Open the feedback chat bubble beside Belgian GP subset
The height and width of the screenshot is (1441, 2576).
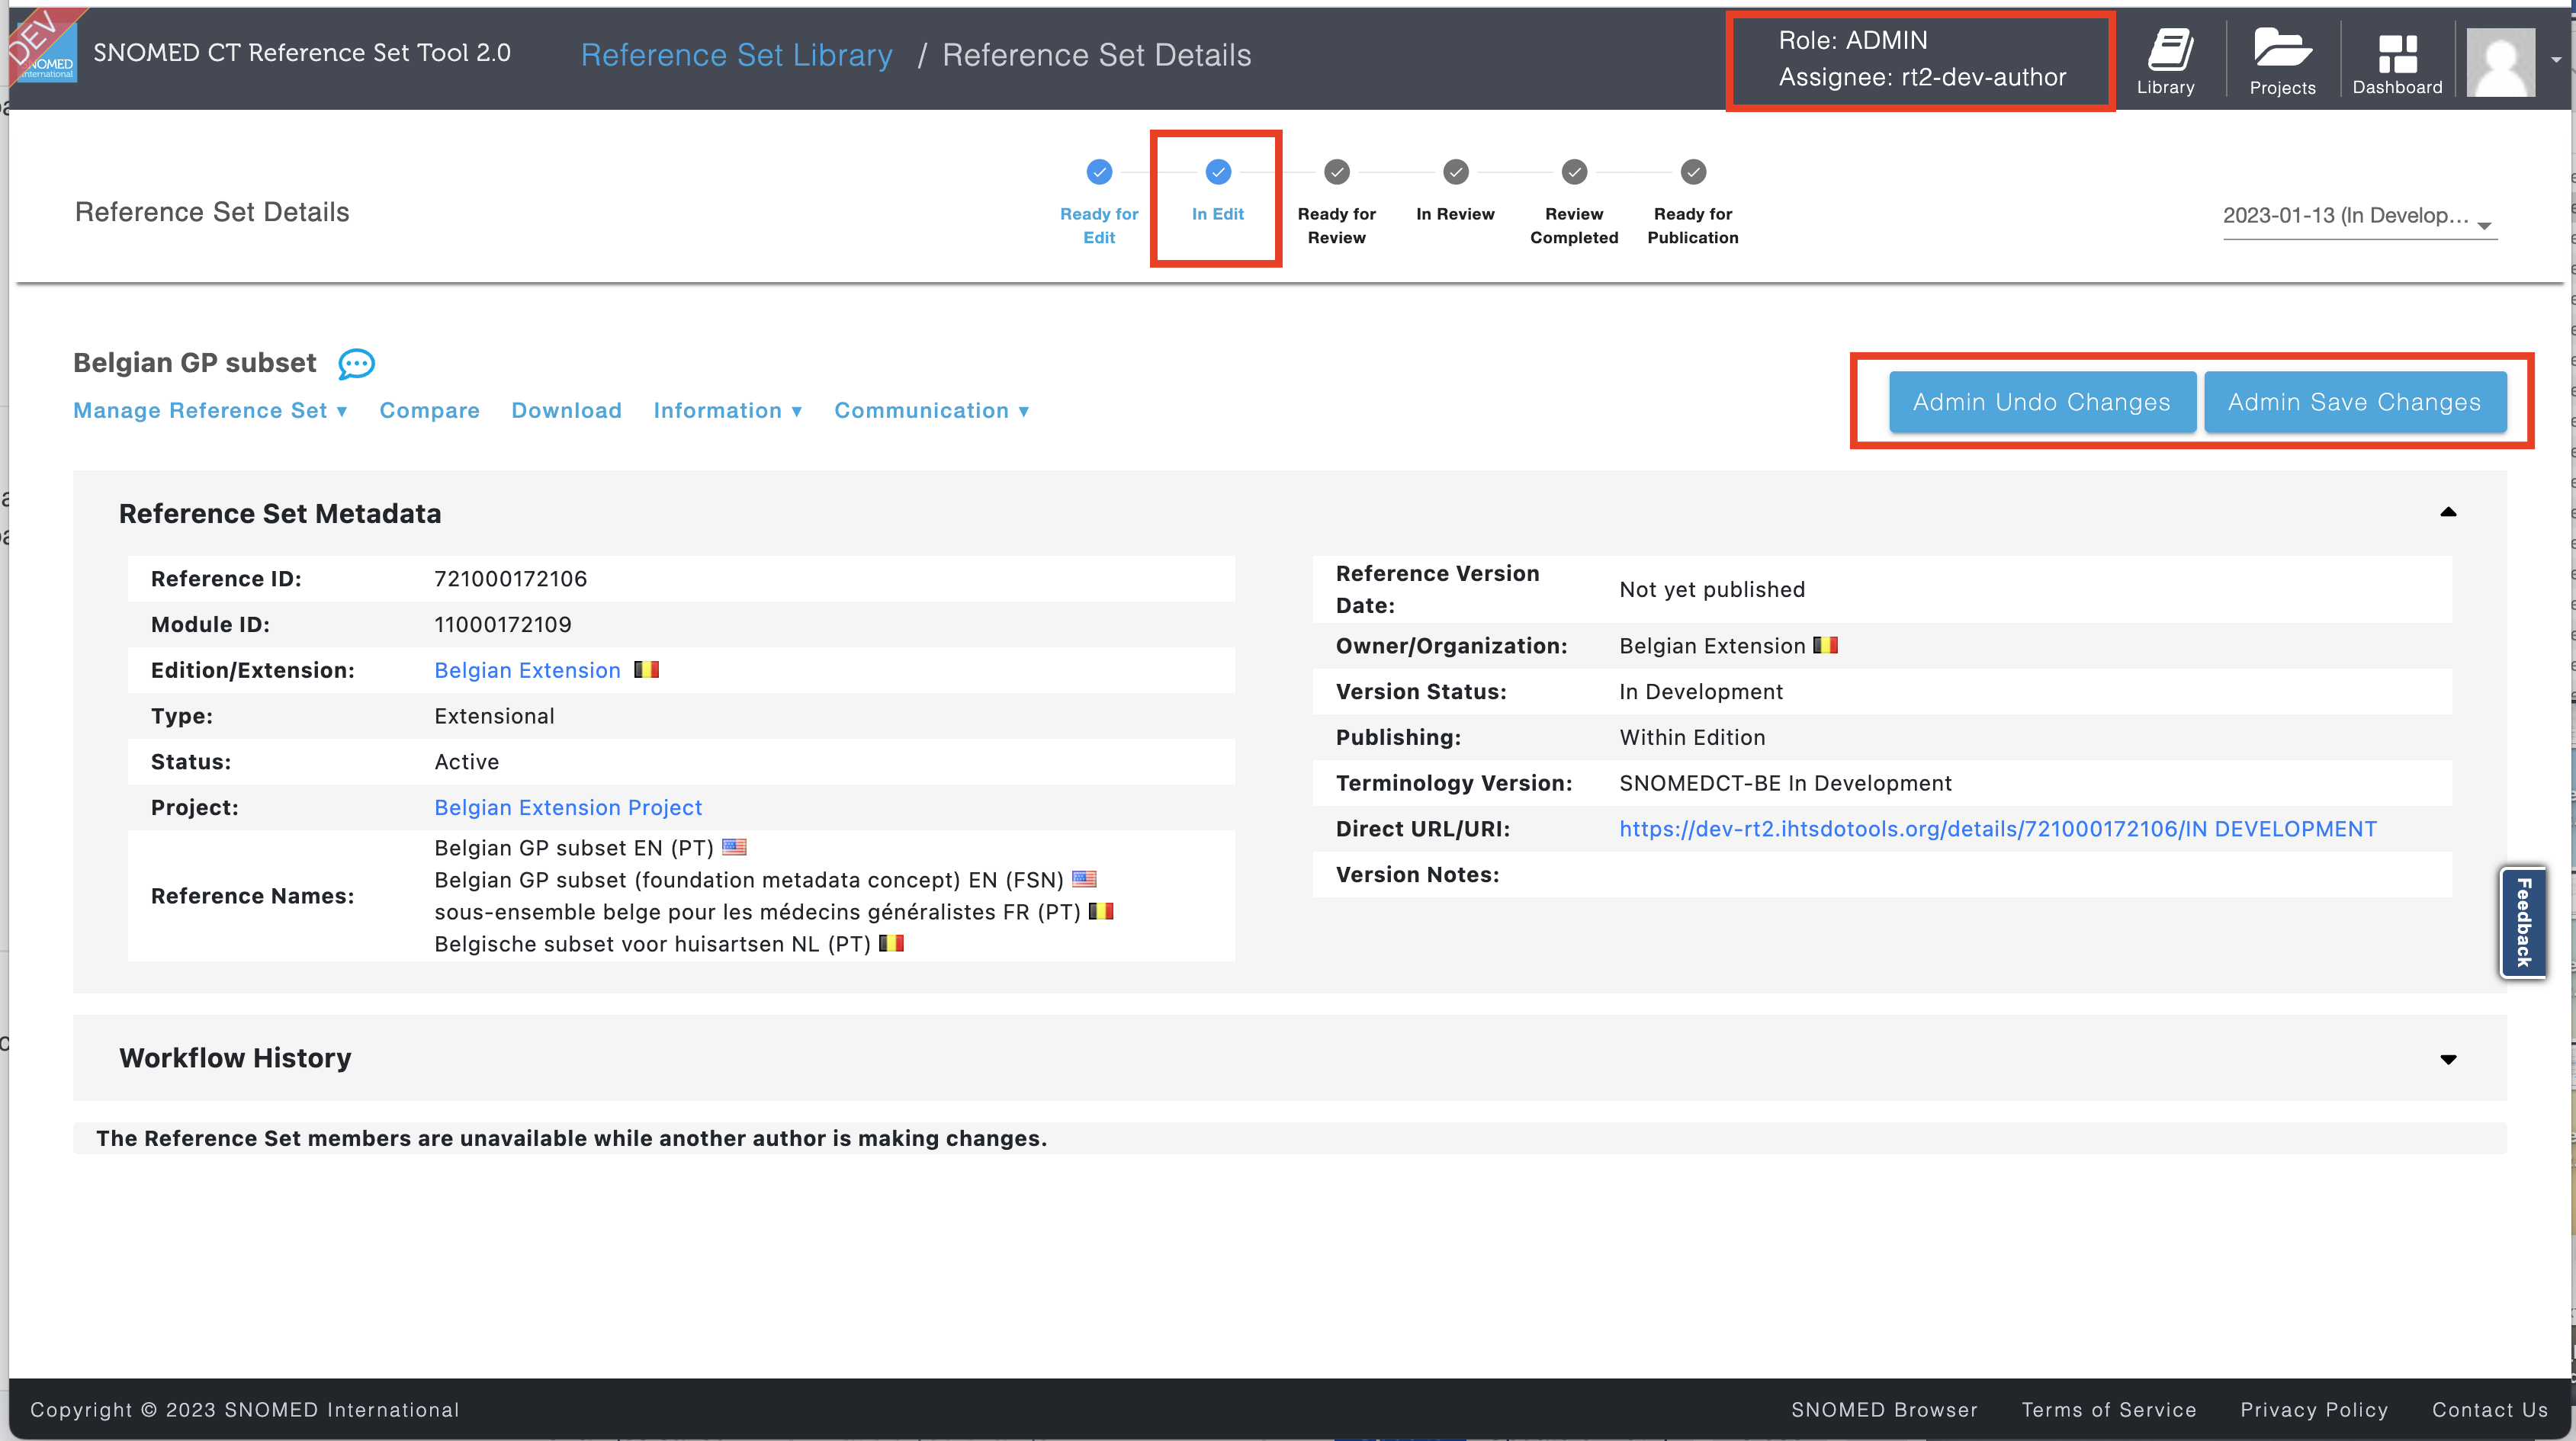356,364
